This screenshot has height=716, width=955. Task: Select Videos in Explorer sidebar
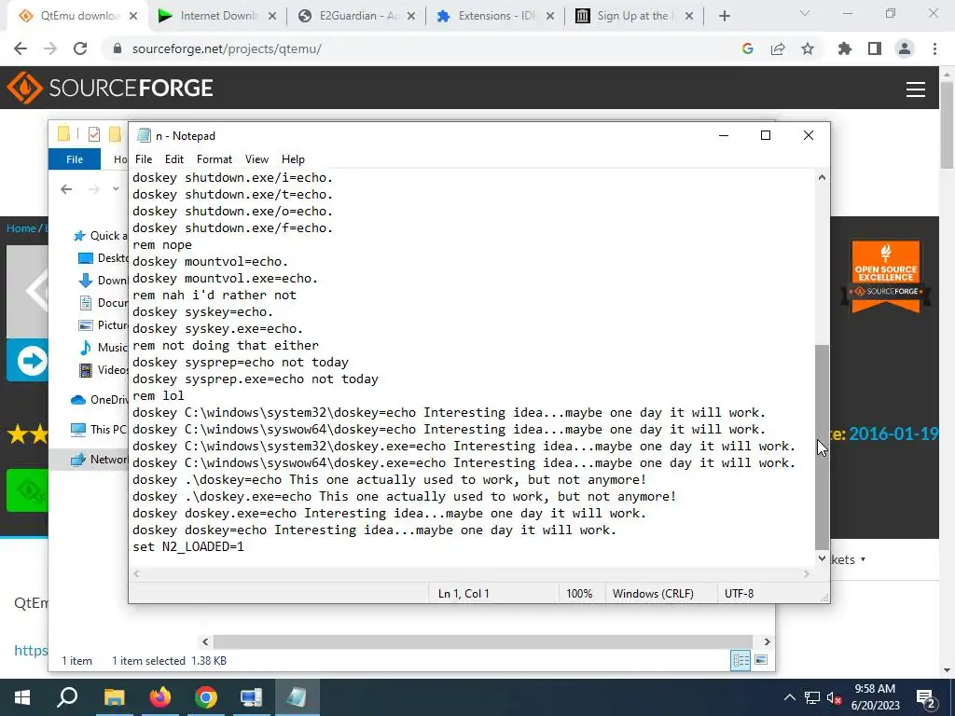(104, 370)
